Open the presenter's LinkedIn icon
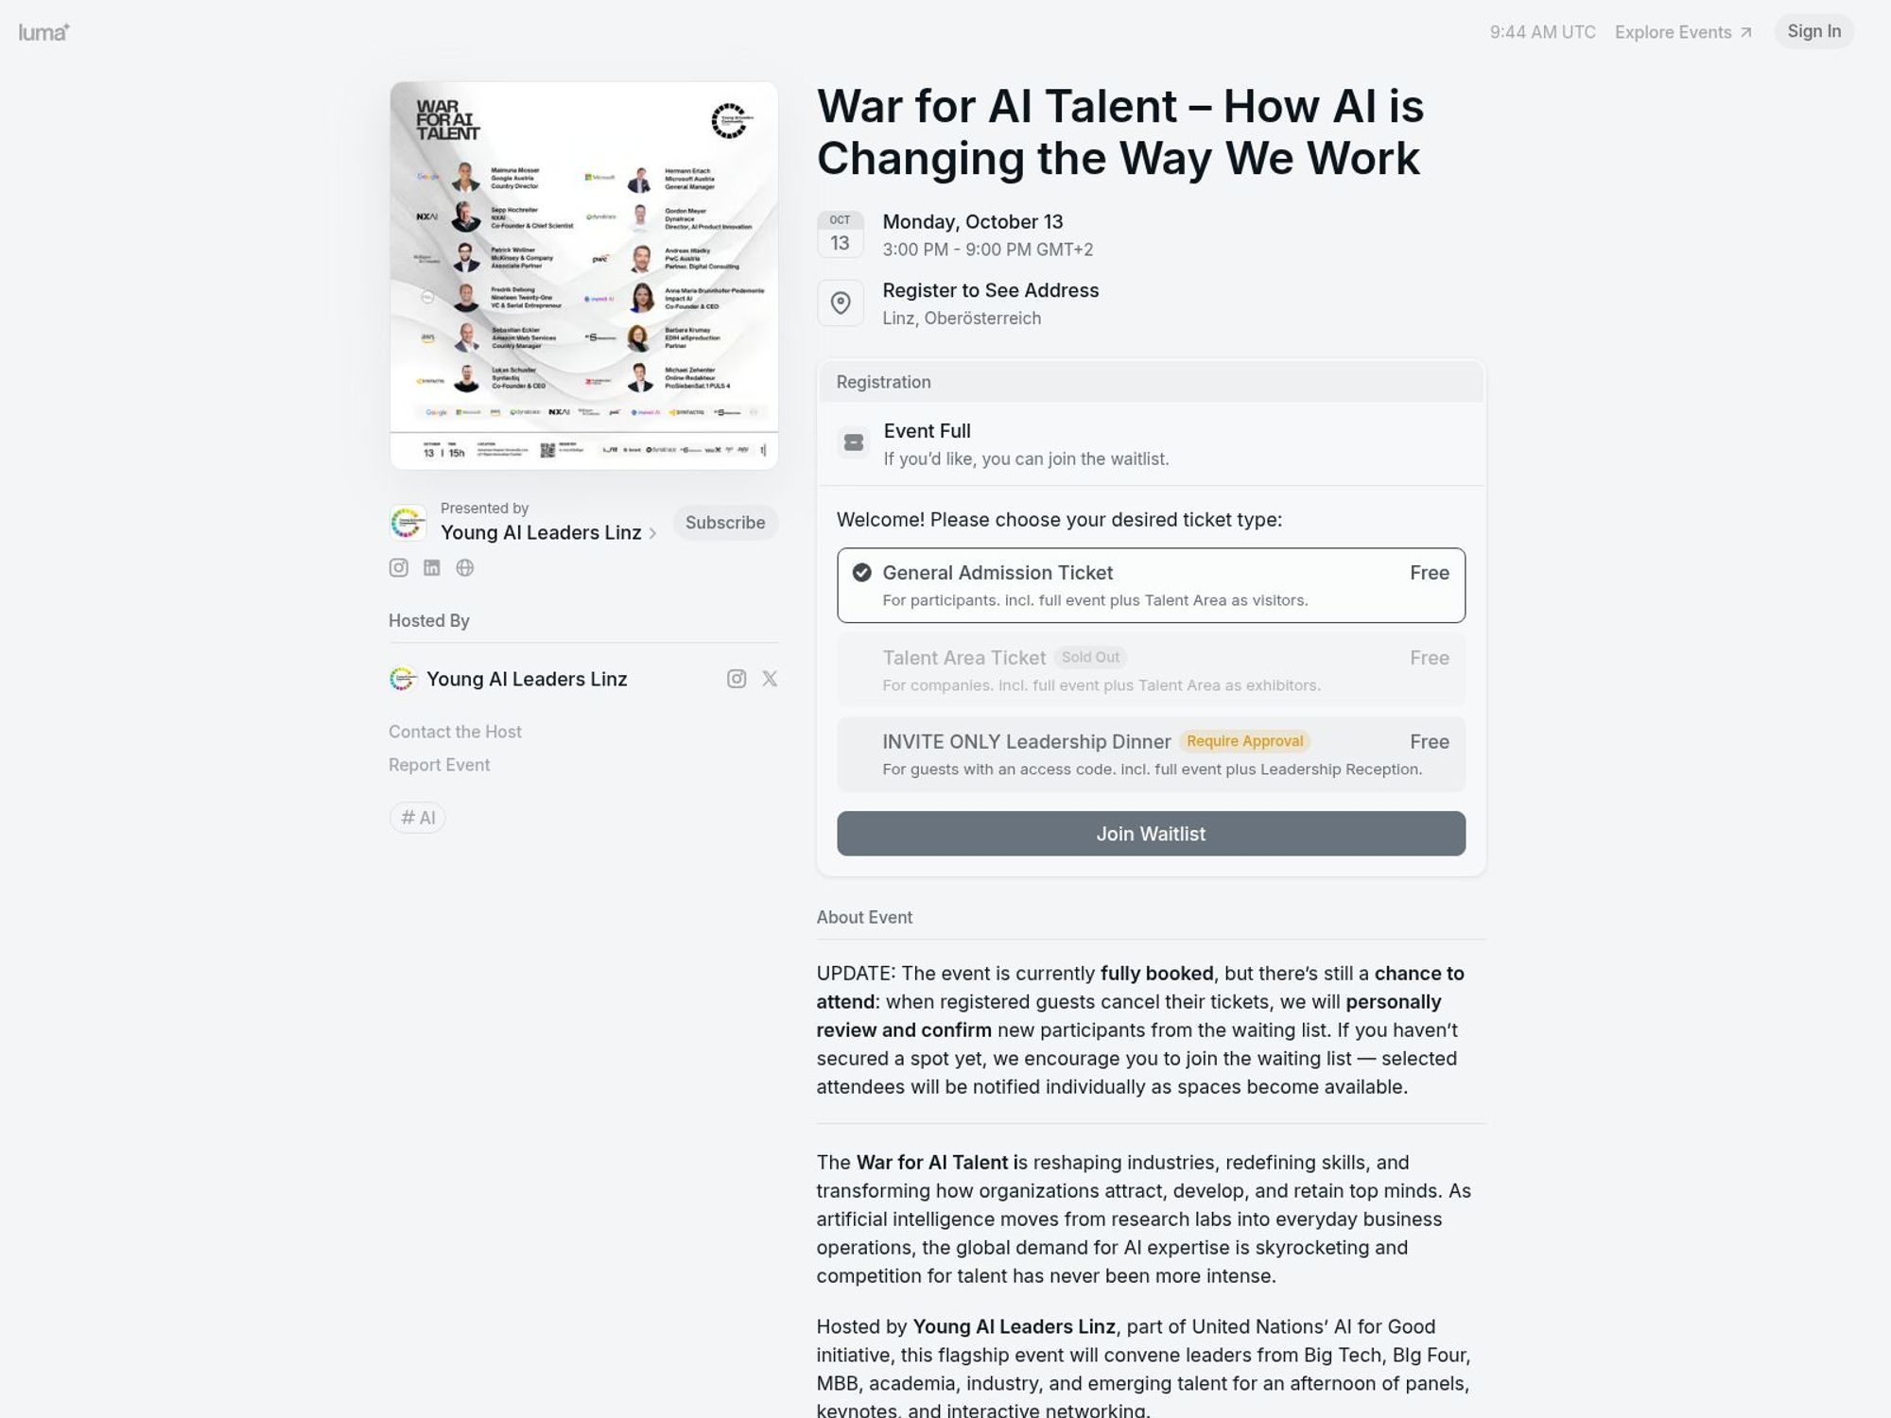1891x1418 pixels. pos(432,567)
